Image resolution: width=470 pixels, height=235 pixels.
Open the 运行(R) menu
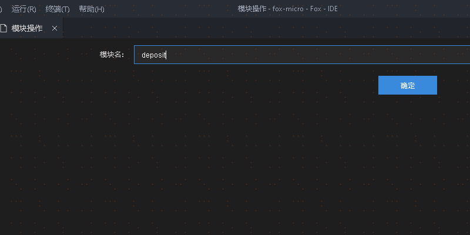pyautogui.click(x=23, y=9)
